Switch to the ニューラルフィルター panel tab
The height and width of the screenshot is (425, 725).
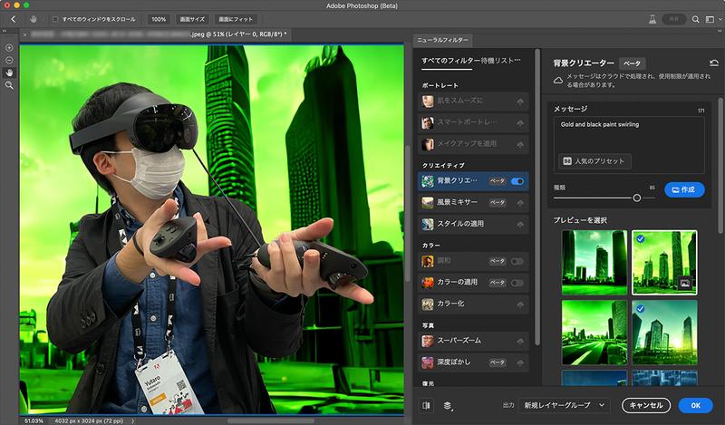442,40
